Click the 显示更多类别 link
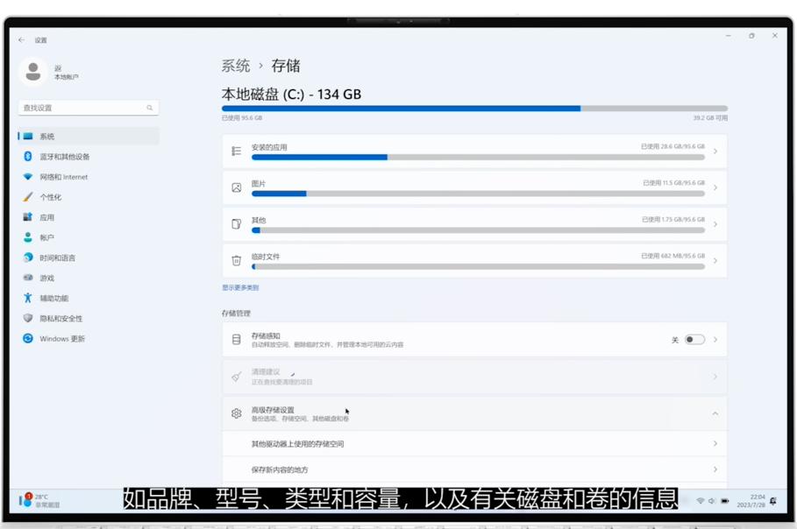797x529 pixels. (x=241, y=288)
